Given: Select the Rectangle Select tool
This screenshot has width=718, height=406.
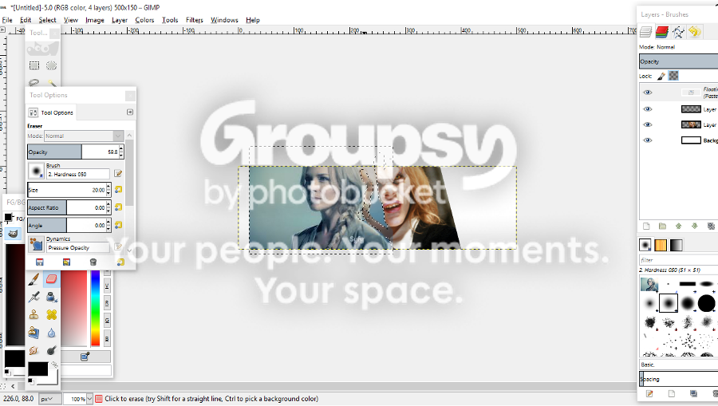Looking at the screenshot, I should (34, 65).
